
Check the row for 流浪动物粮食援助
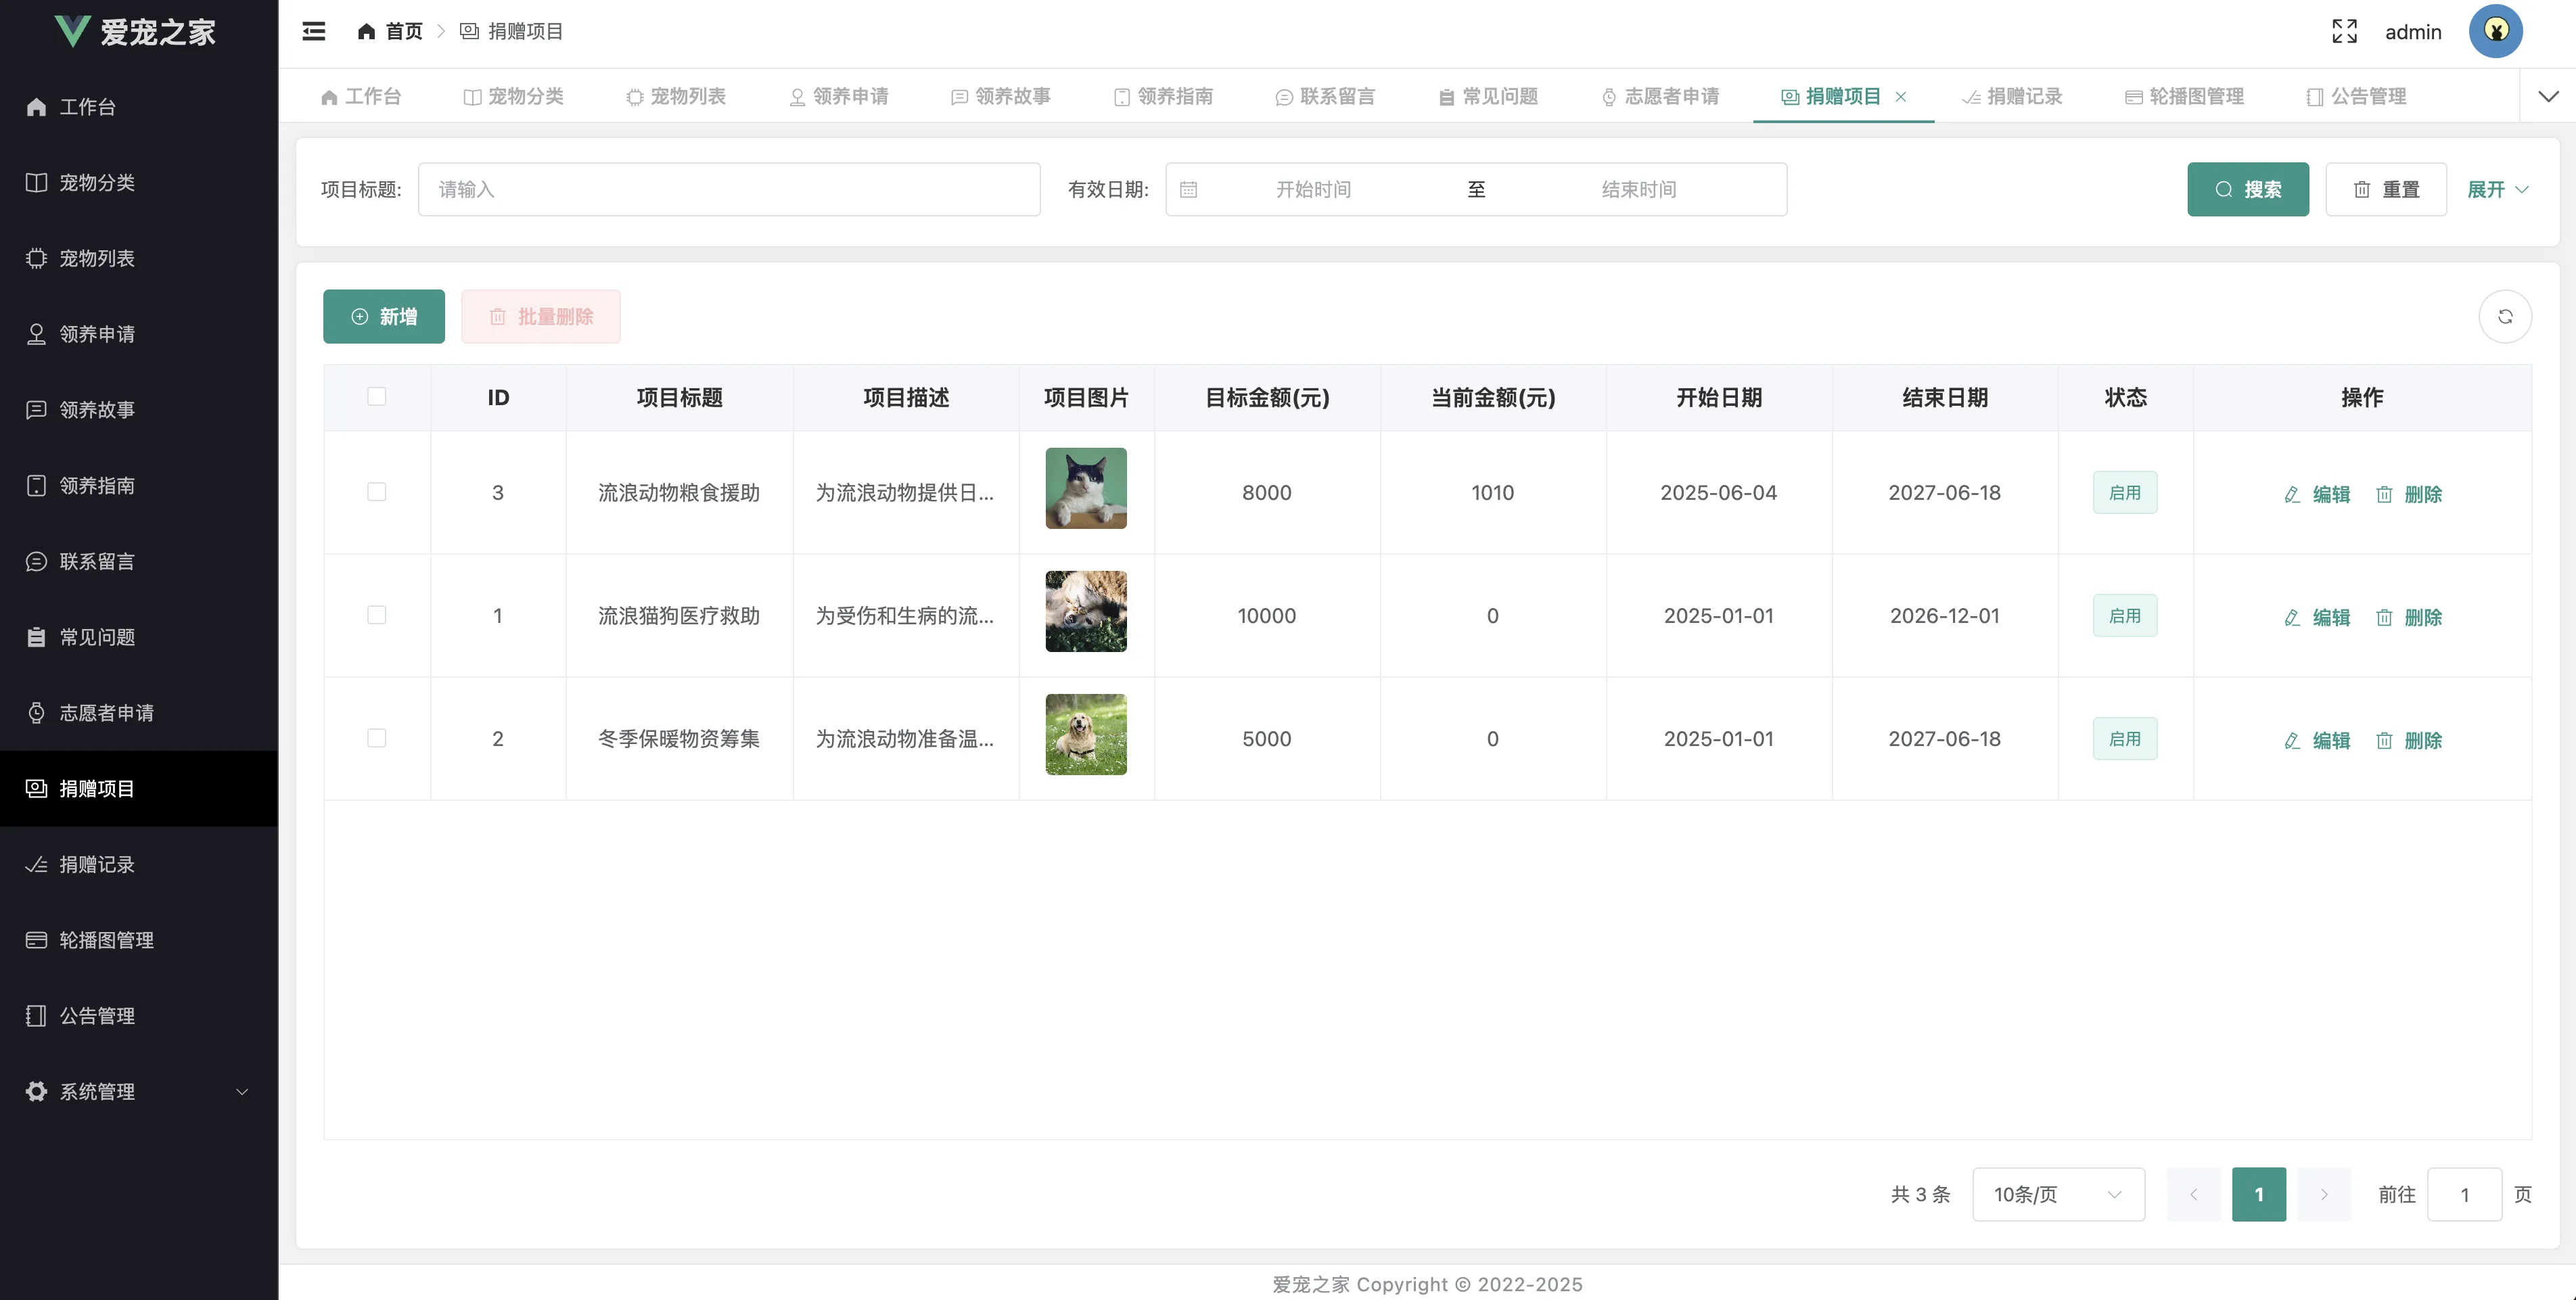pyautogui.click(x=377, y=492)
